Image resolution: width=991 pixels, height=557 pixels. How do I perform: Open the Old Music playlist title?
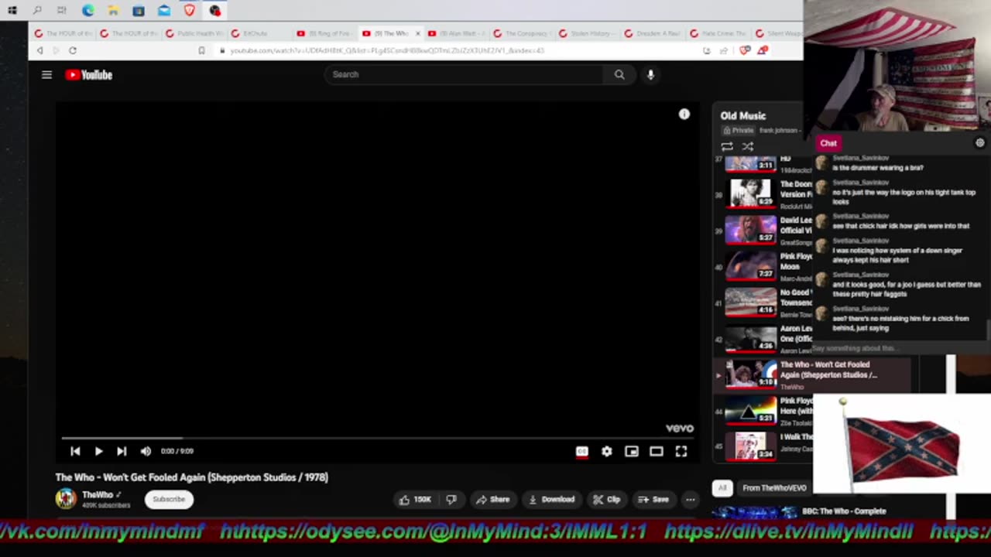click(743, 116)
